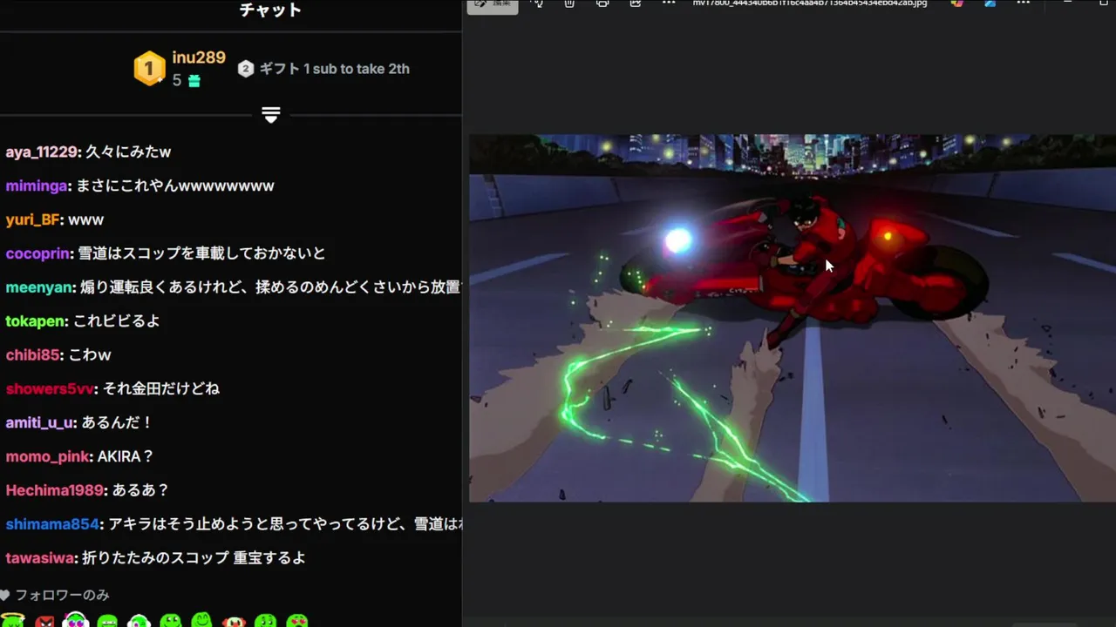Select username momo_pink in chat
This screenshot has height=627, width=1116.
click(x=48, y=456)
